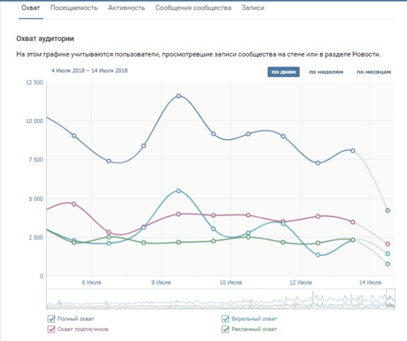The height and width of the screenshot is (341, 407).
Task: Click the 14 Июля axis label
Action: click(x=370, y=283)
